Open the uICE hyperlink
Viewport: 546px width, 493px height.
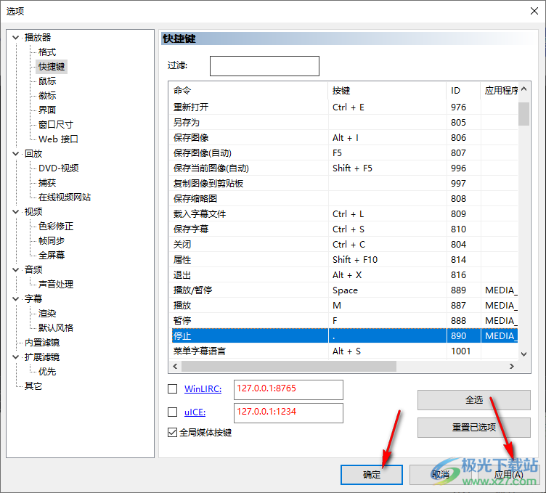pyautogui.click(x=196, y=412)
